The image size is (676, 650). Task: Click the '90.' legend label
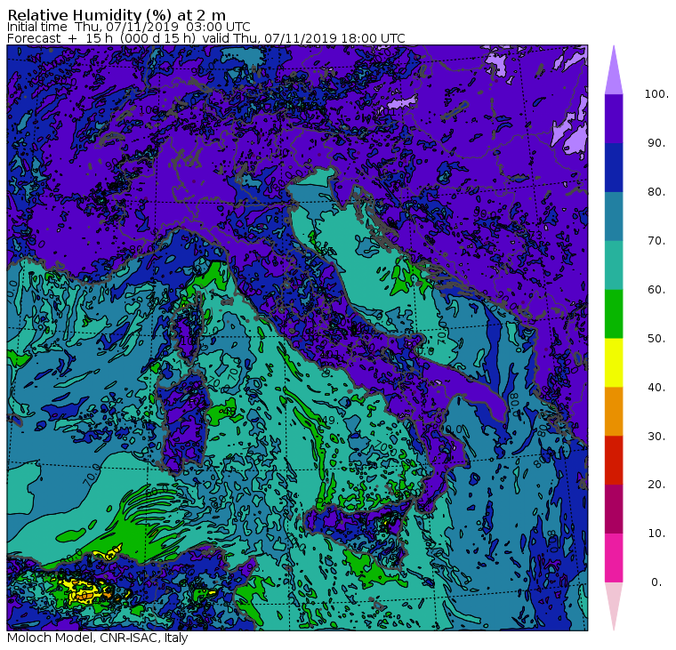pos(656,142)
